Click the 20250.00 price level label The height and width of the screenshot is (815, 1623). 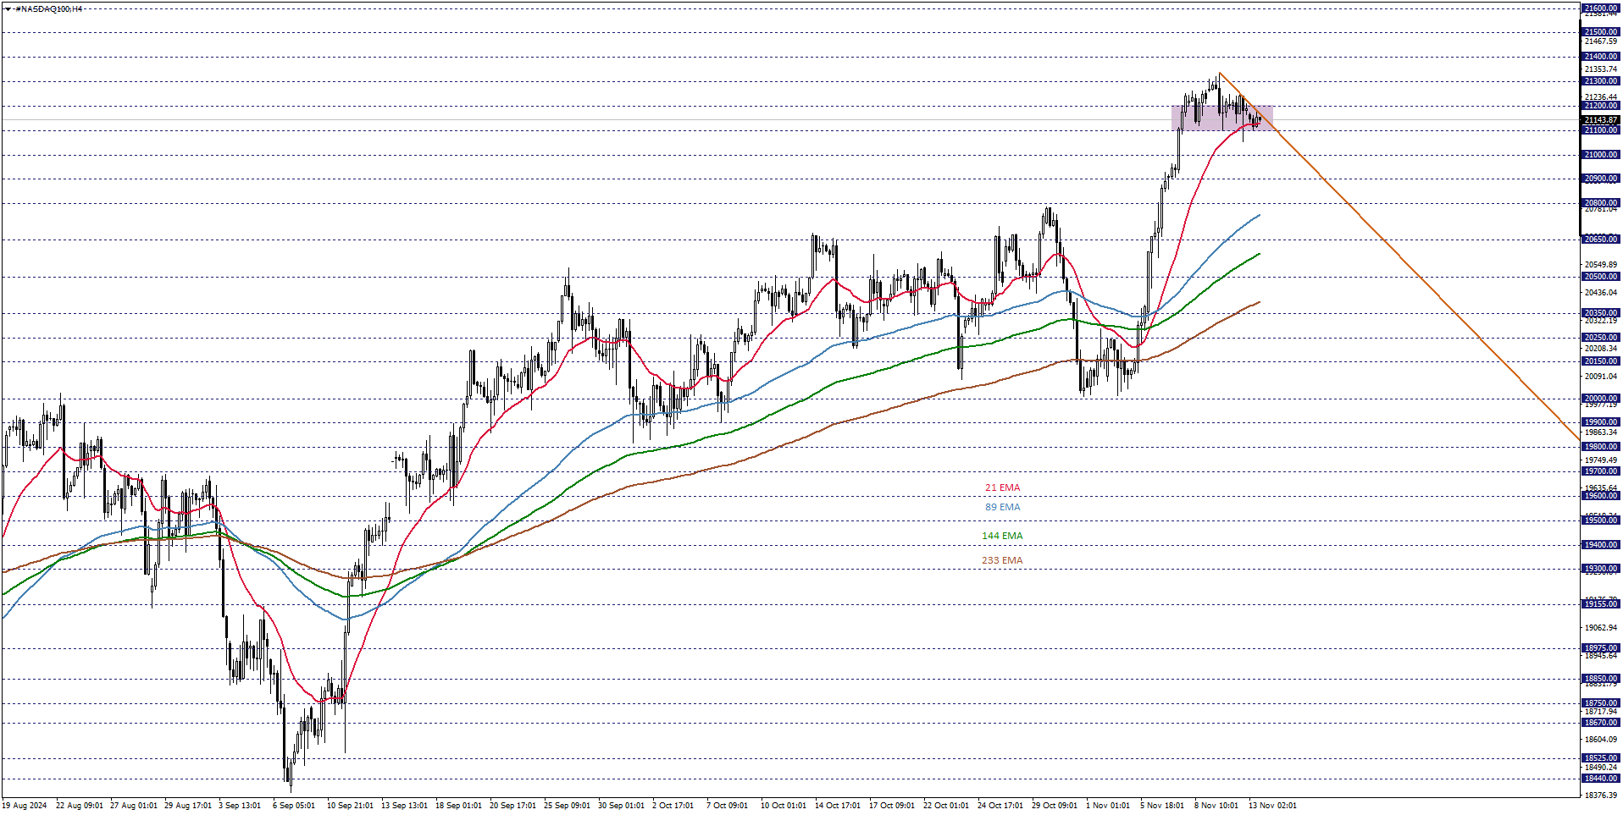click(1601, 338)
